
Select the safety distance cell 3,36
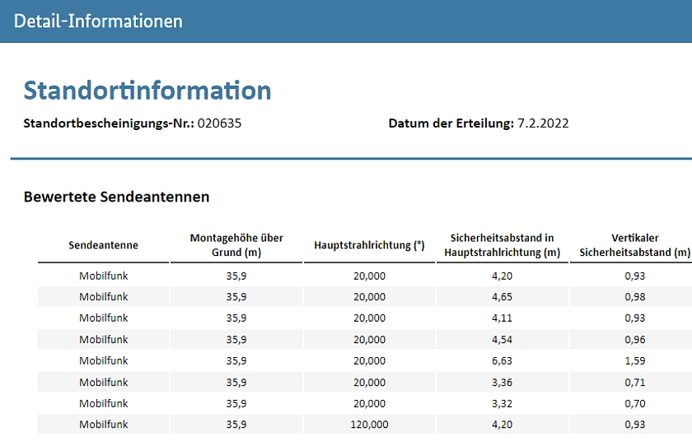[x=502, y=382]
